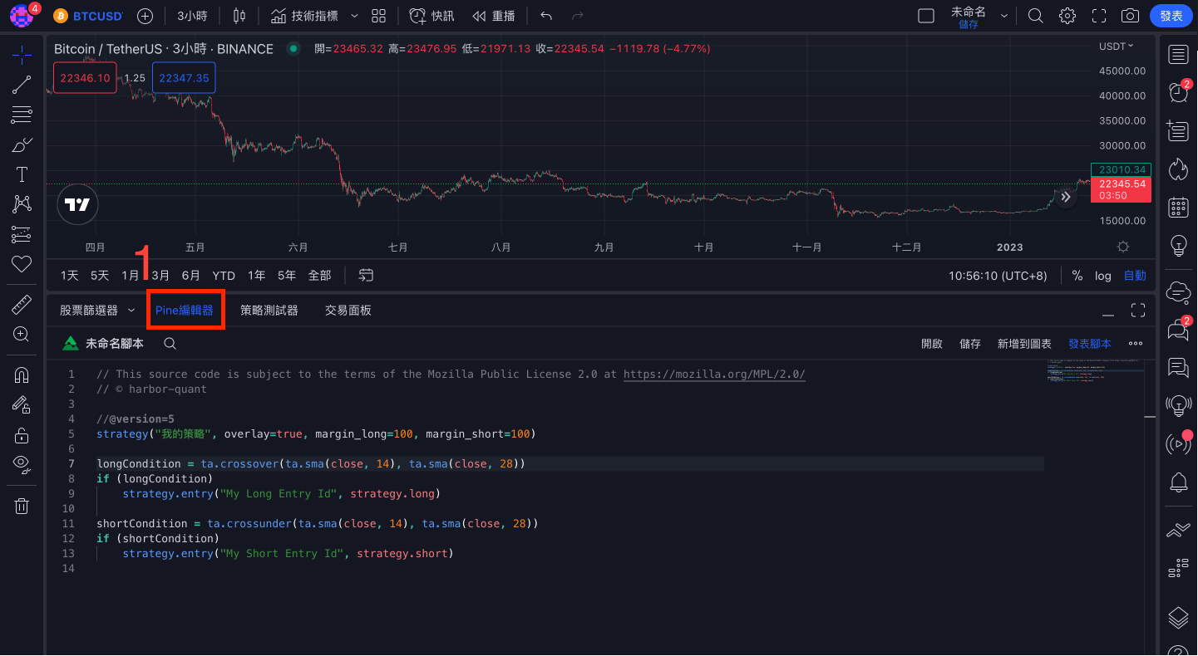
Task: Click the heart icons tool
Action: [22, 264]
